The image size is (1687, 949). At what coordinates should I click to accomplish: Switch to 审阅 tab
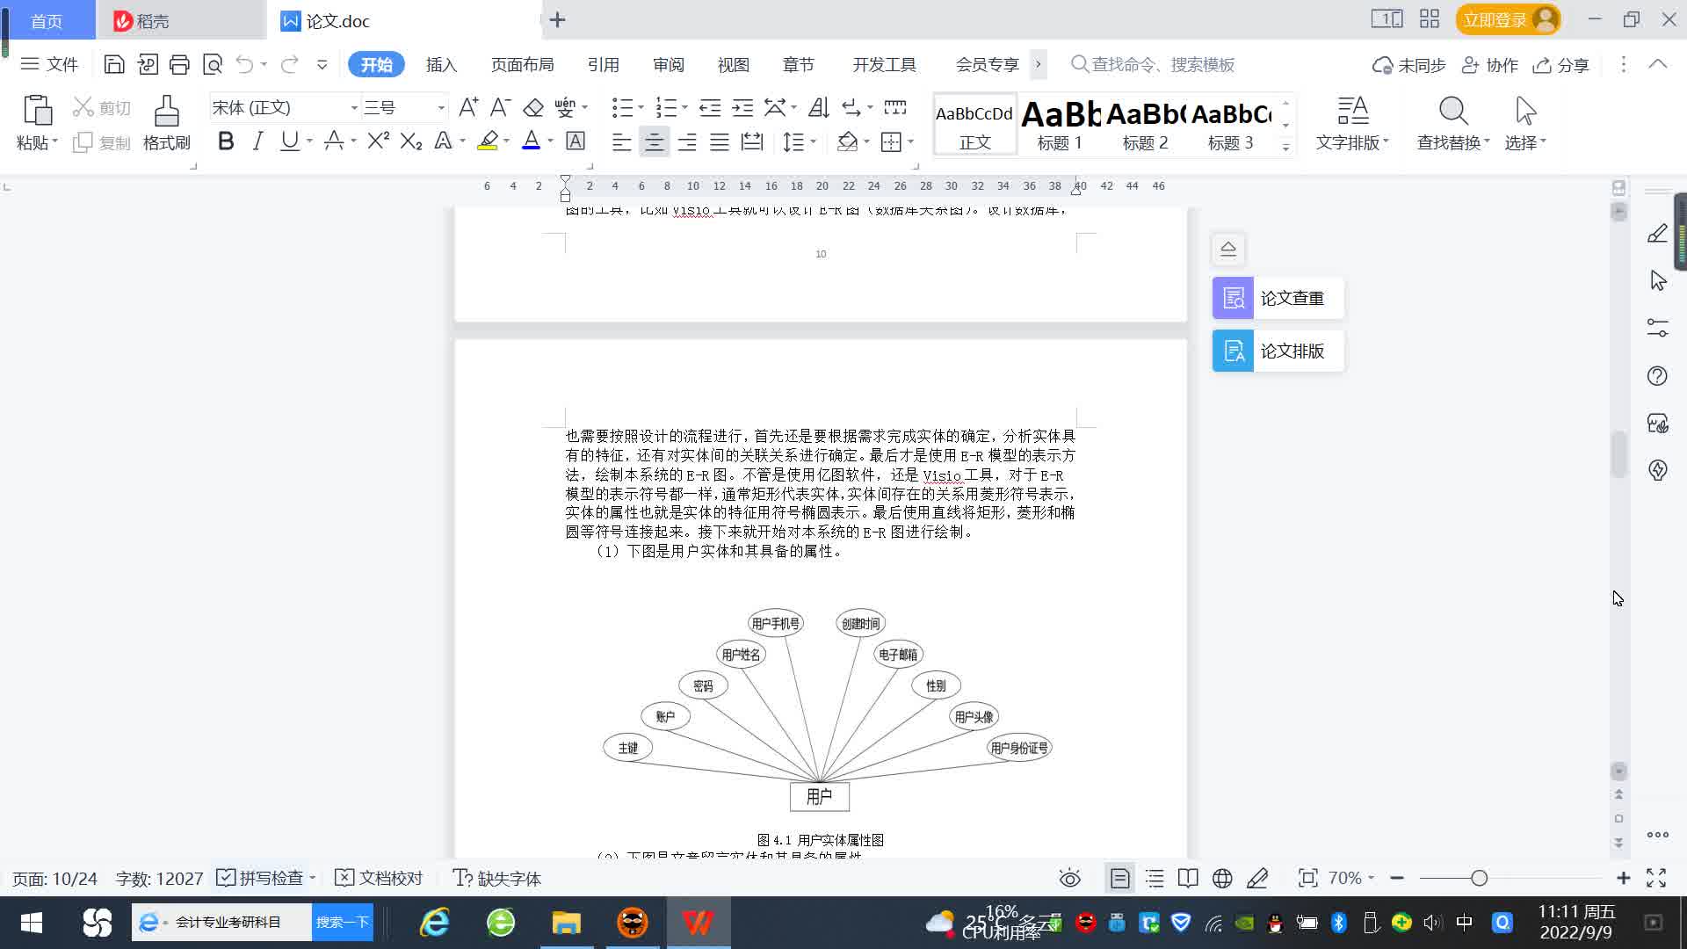[x=668, y=64]
